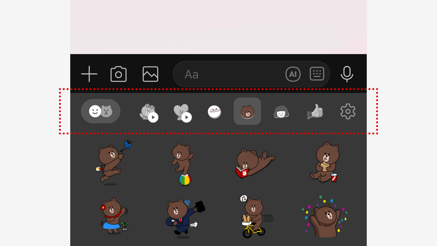Send Brown riding yellow bicycle sticker
This screenshot has width=437, height=246.
(253, 217)
